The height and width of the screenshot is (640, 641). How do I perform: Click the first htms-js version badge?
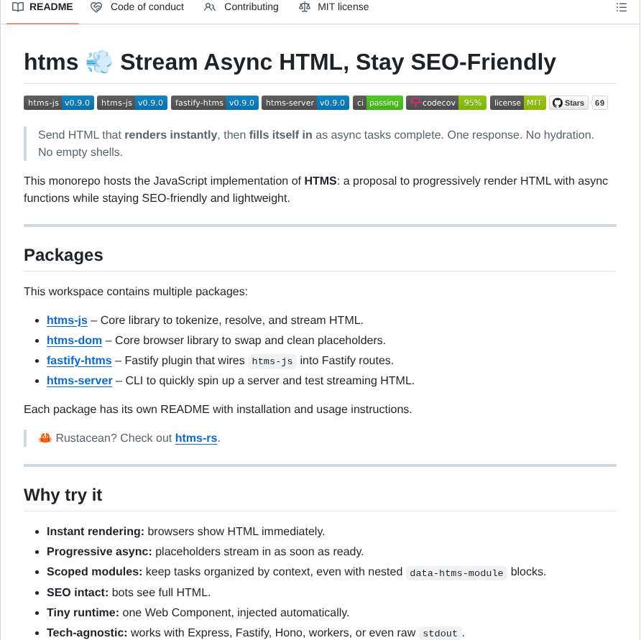click(x=59, y=103)
